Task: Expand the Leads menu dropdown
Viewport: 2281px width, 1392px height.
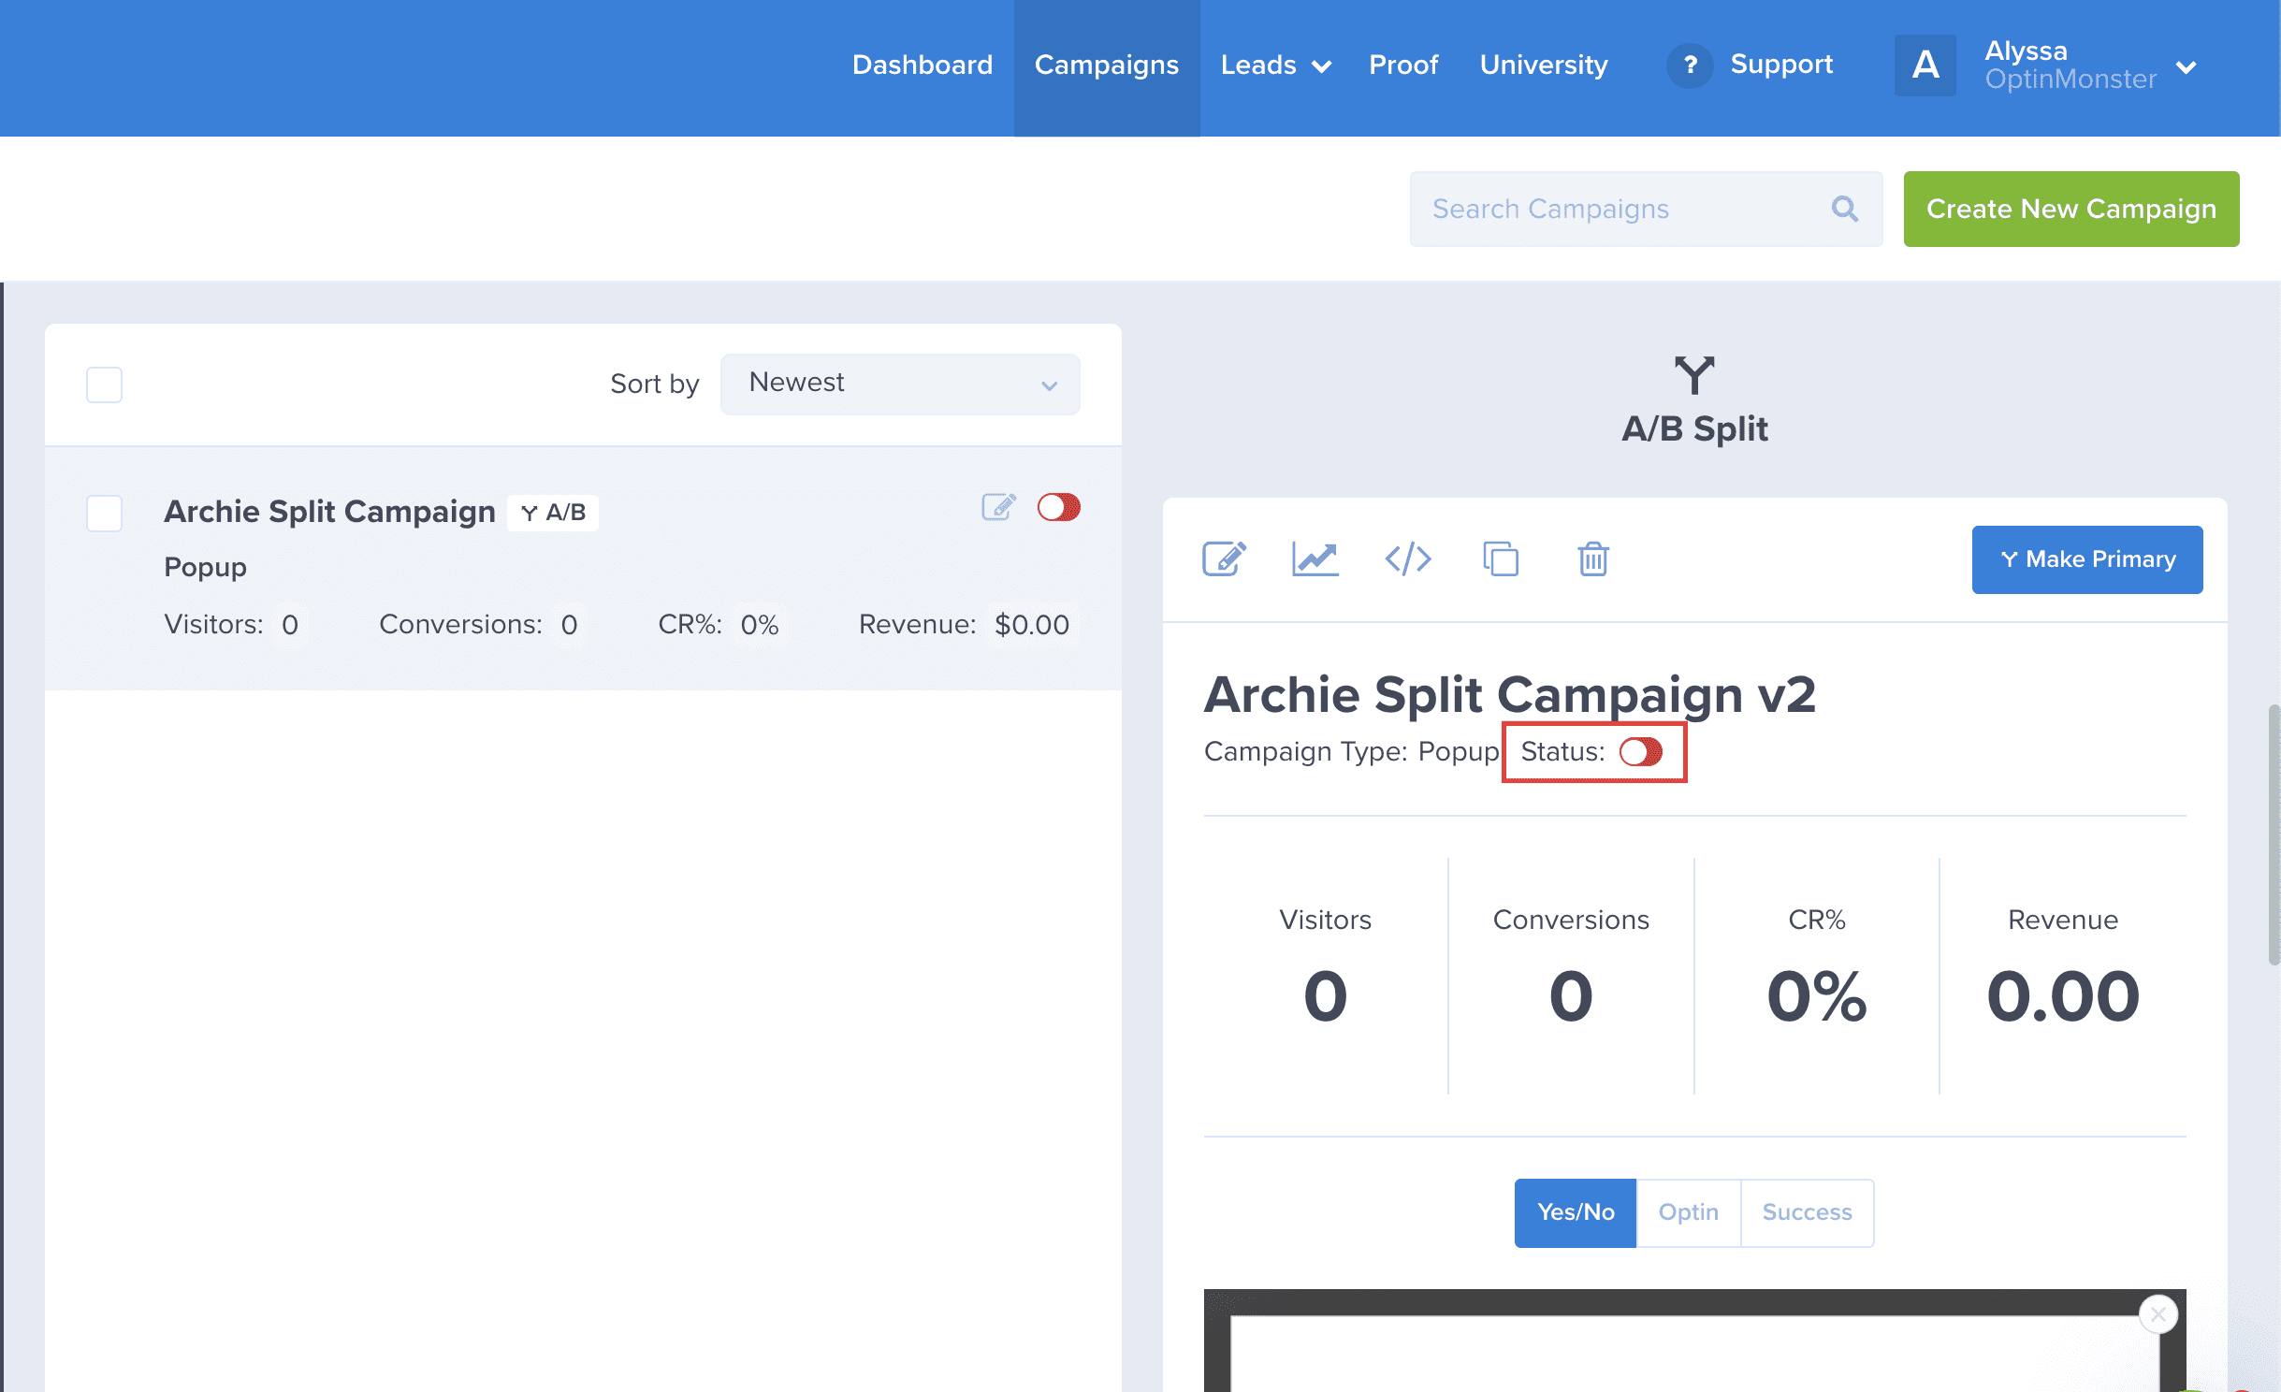Action: (x=1275, y=65)
